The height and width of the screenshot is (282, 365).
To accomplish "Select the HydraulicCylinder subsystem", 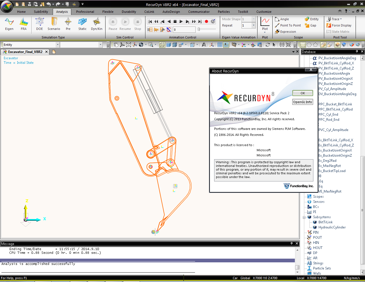I will point(332,227).
